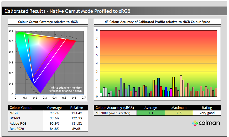This screenshot has height=137, width=229.
Task: Select the Rec.2020 relative value 89.0%
Action: tap(76, 129)
